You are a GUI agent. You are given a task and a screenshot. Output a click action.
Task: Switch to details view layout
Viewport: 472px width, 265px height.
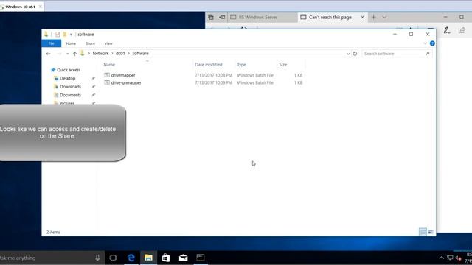tap(423, 232)
